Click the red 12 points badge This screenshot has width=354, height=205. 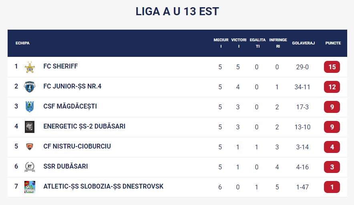tap(332, 87)
